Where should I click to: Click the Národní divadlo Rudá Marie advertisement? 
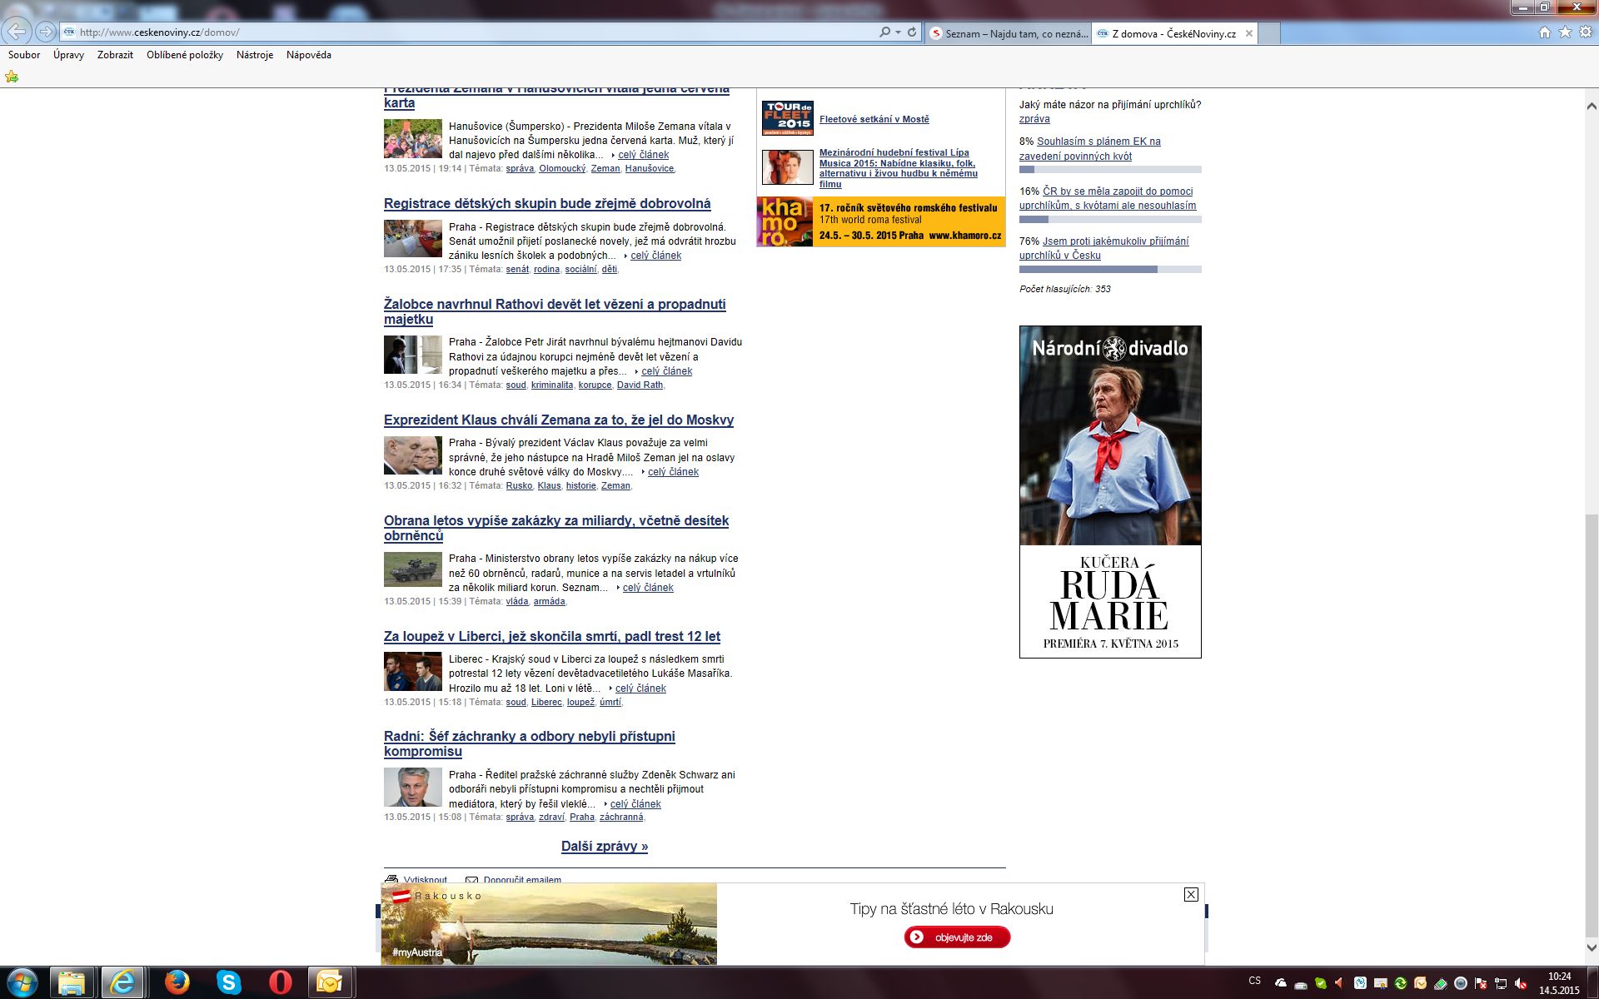coord(1110,492)
